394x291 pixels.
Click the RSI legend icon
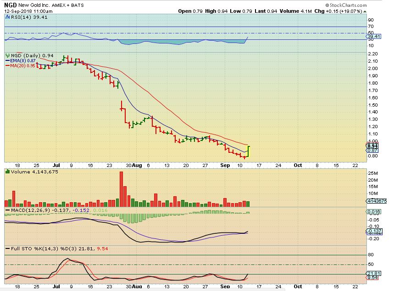click(7, 17)
